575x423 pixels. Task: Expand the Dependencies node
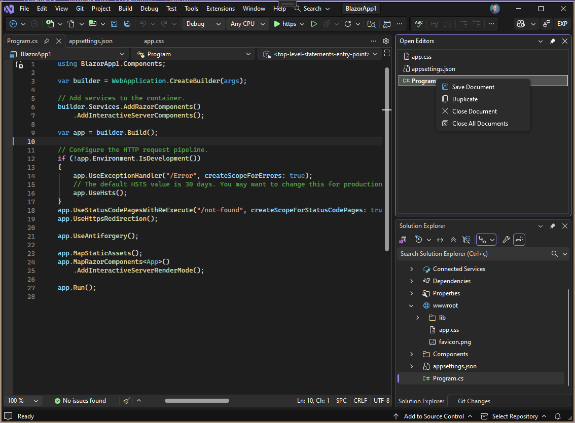pyautogui.click(x=411, y=281)
